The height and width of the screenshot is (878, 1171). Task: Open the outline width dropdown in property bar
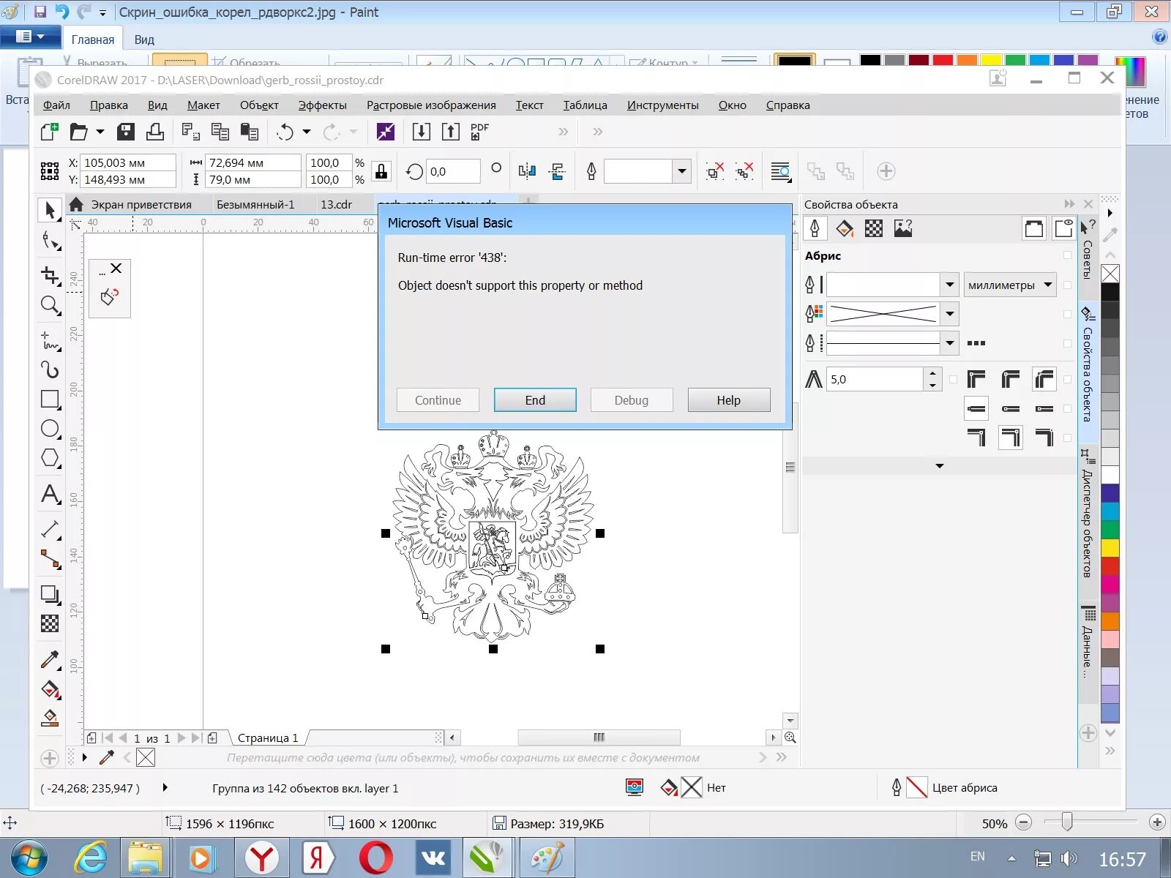[x=682, y=171]
